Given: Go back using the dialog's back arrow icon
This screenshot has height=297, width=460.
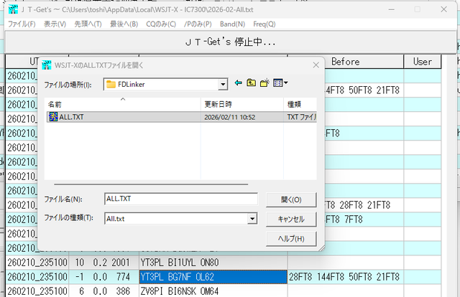Looking at the screenshot, I should (238, 83).
